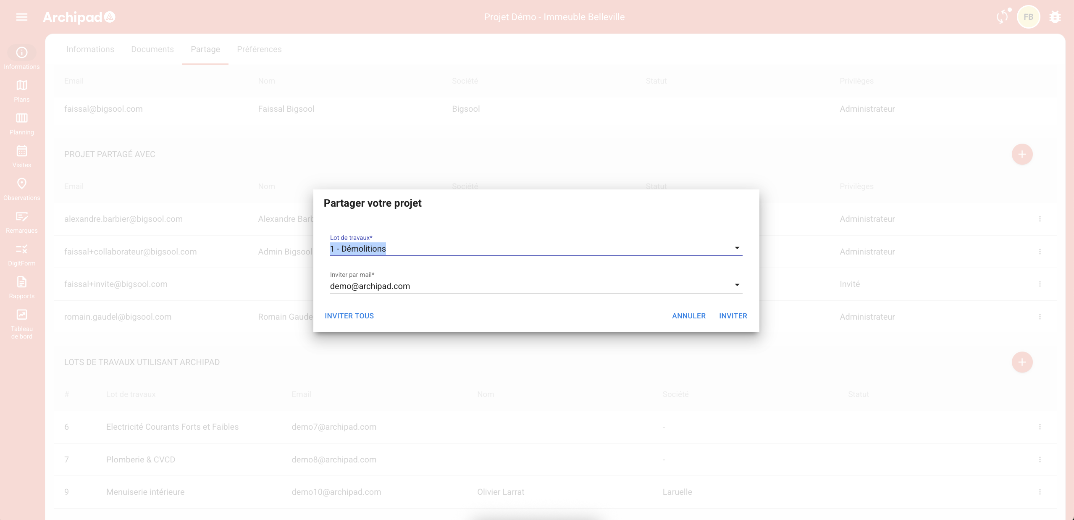
Task: Open the Remarques sidebar icon
Action: 22,217
